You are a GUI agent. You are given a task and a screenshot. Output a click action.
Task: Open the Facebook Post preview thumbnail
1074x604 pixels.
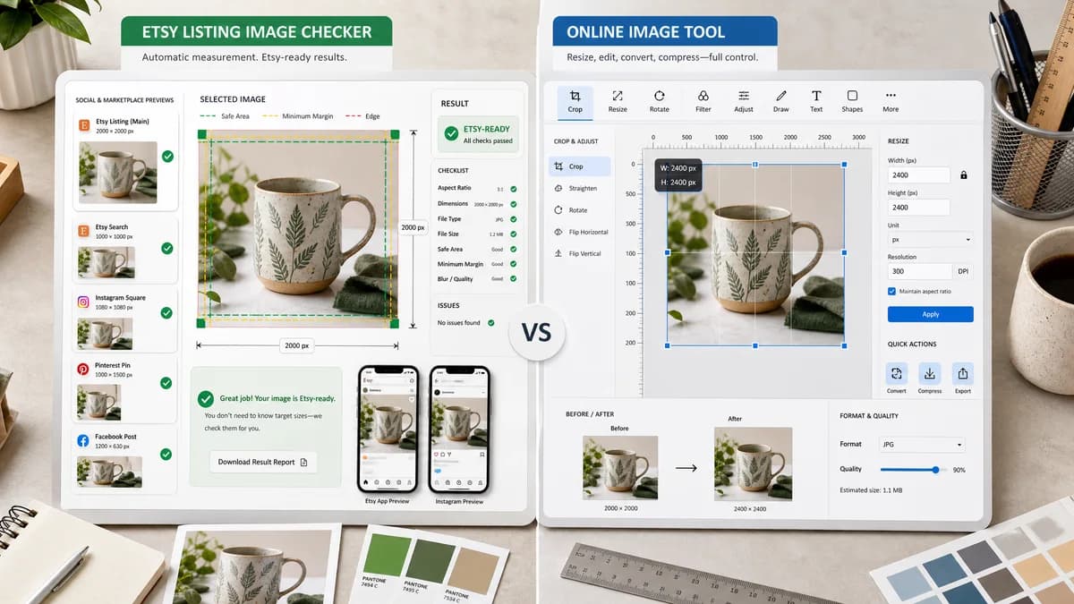tap(109, 472)
